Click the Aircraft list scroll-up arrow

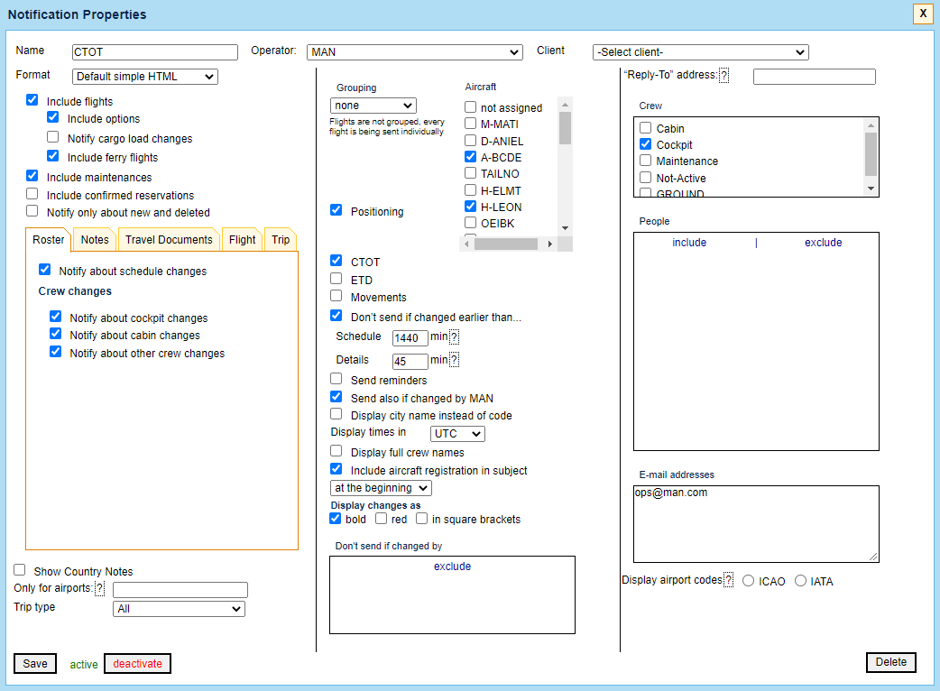point(565,105)
